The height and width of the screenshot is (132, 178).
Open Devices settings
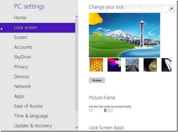click(x=22, y=77)
